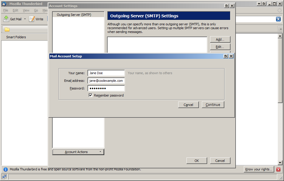Click the blue info icon in notification bar

[6, 170]
